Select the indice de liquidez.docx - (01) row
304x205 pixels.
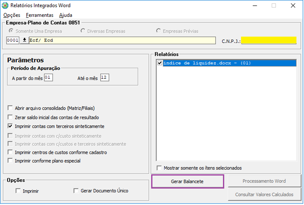click(x=229, y=63)
